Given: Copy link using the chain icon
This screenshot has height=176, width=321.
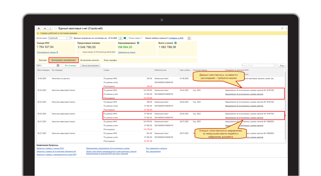Looking at the screenshot, I should click(282, 28).
